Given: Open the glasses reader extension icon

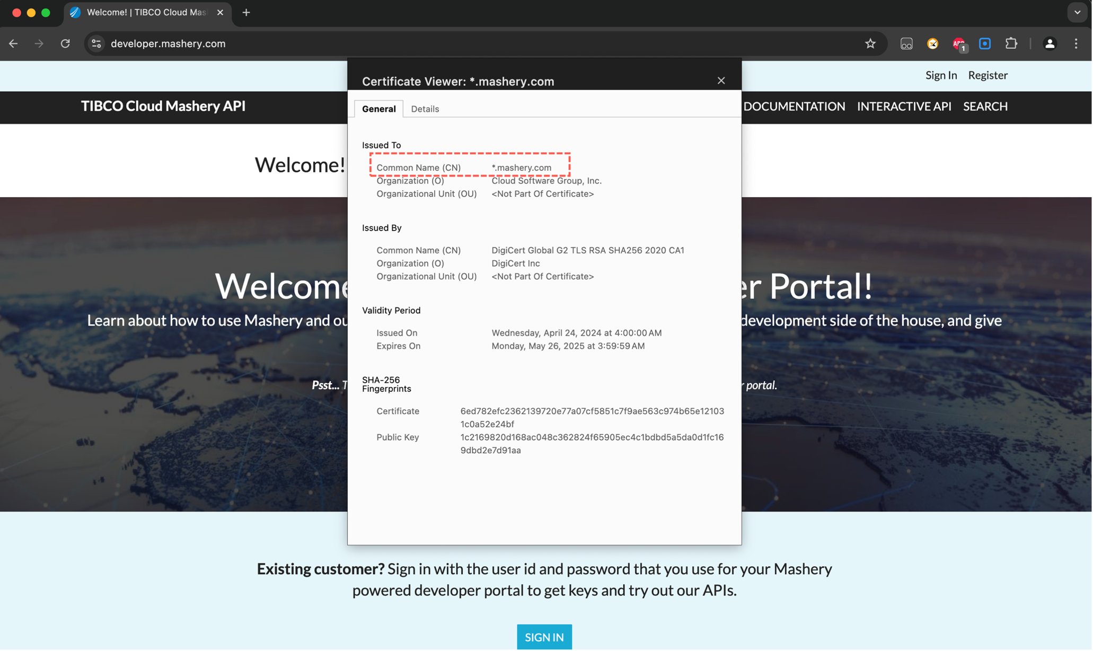Looking at the screenshot, I should tap(906, 44).
